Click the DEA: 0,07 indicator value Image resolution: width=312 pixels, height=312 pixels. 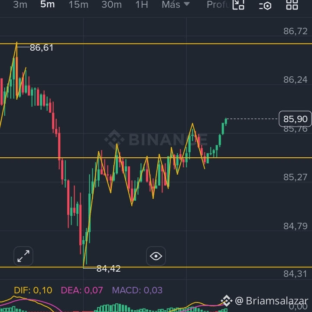point(82,290)
